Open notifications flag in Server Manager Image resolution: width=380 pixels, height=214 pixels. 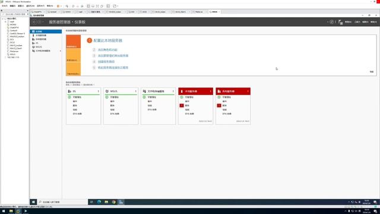(340, 22)
